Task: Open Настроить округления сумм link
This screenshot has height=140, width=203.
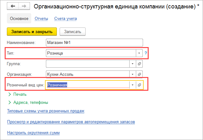Action: click(x=33, y=133)
